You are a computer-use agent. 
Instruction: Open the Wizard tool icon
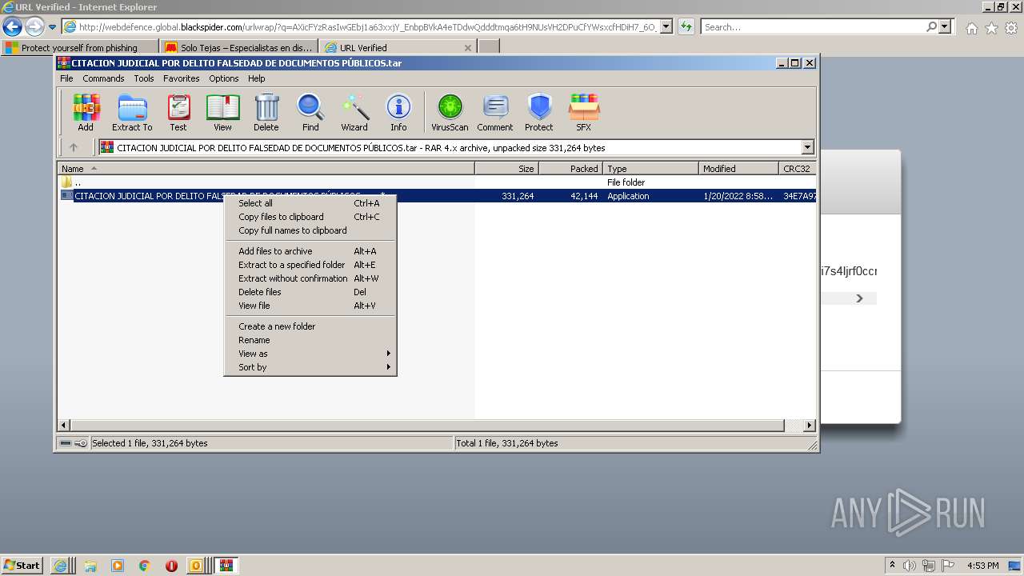coord(354,113)
